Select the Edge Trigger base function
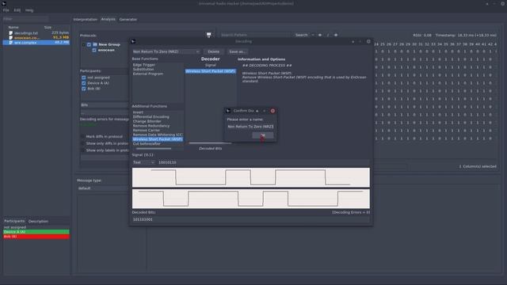Screen dimensions: 507x285 coord(144,65)
